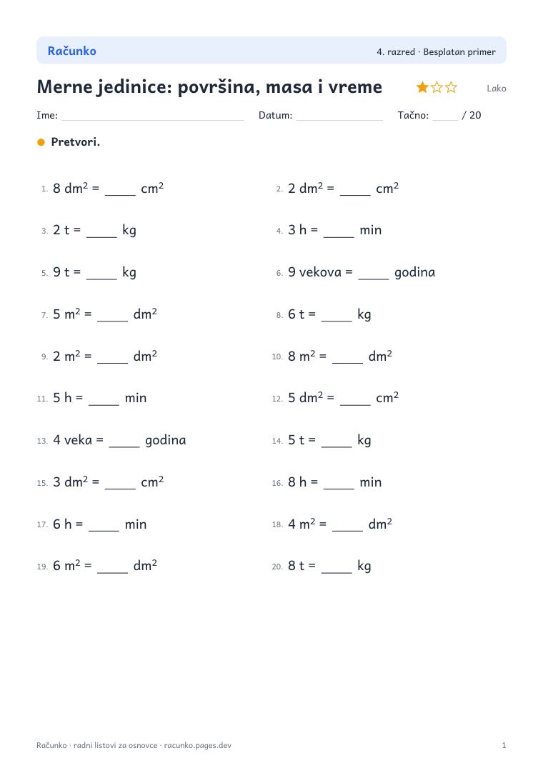543x768 pixels.
Task: Click answer blank for 5 m² problem 7
Action: click(113, 318)
